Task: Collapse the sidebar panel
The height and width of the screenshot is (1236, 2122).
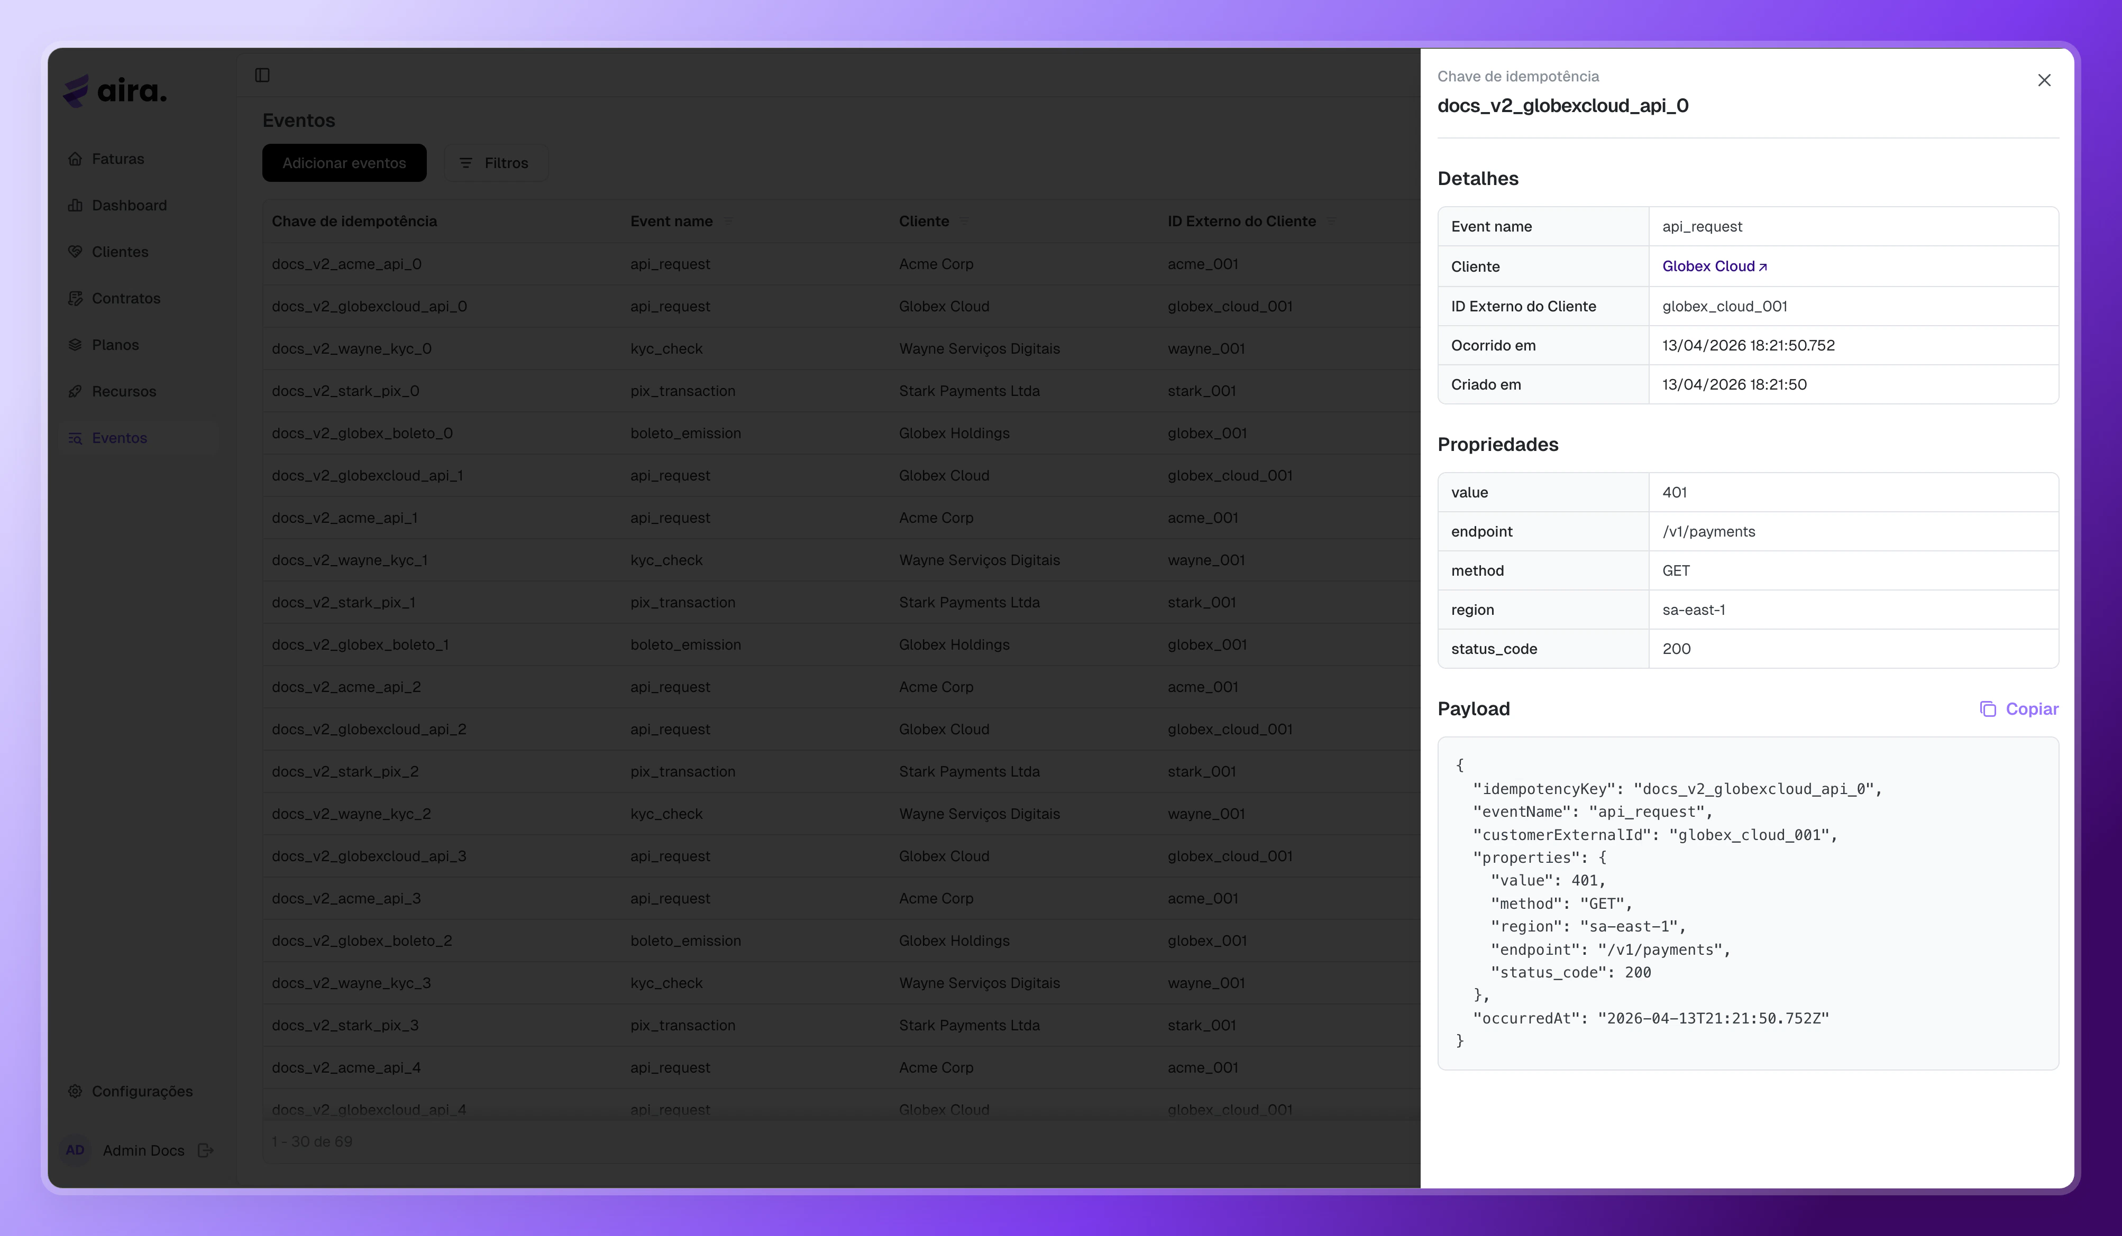Action: 262,75
